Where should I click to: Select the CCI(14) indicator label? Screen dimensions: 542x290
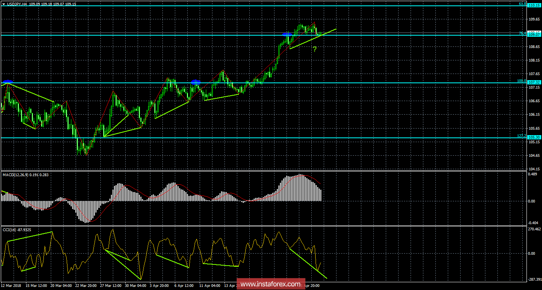9,230
